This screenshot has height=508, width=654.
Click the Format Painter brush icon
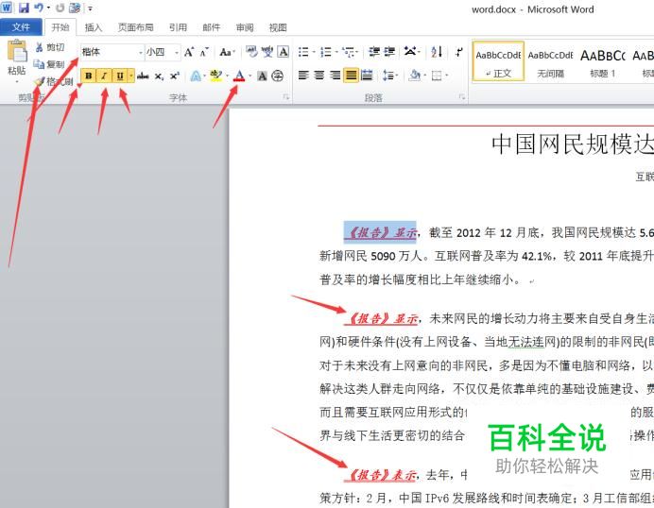click(x=39, y=81)
